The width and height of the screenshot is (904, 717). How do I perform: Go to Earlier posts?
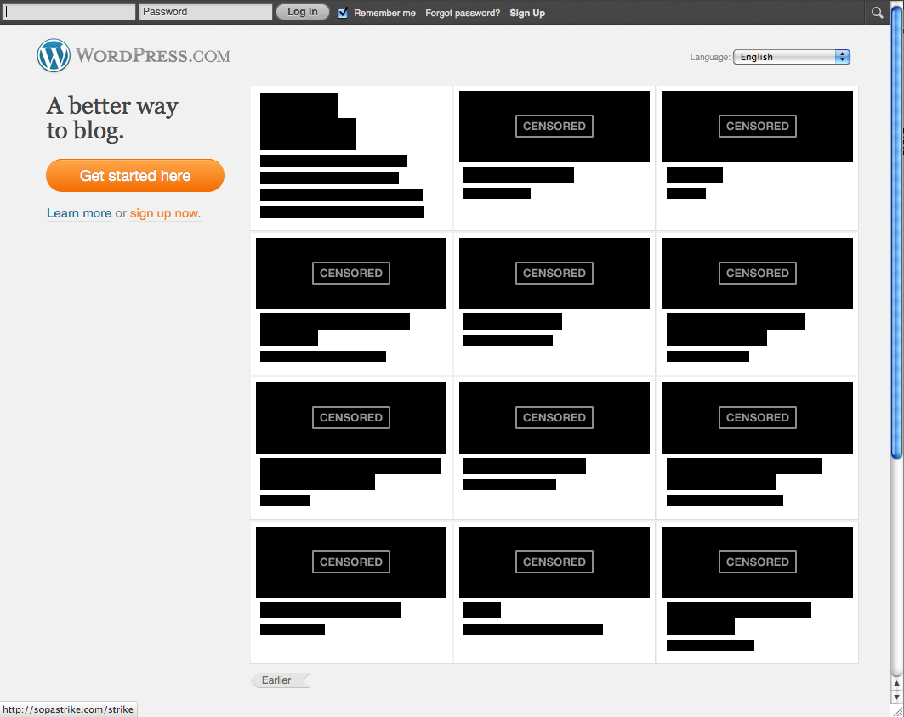tap(280, 680)
